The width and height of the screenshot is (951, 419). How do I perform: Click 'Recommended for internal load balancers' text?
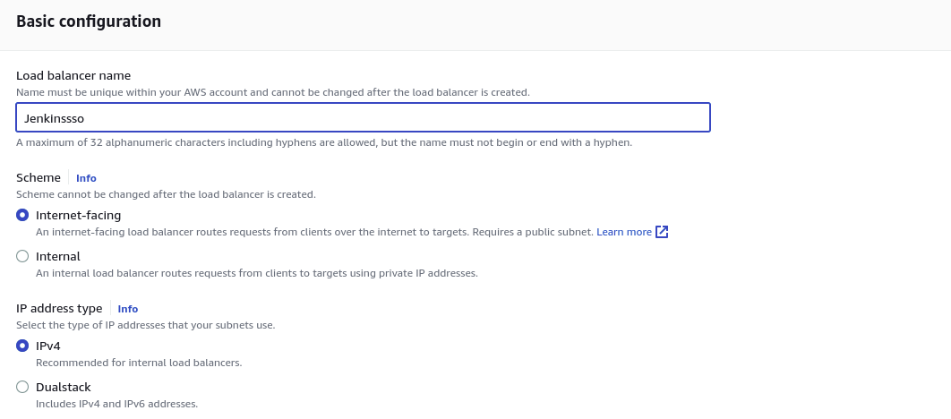point(139,363)
